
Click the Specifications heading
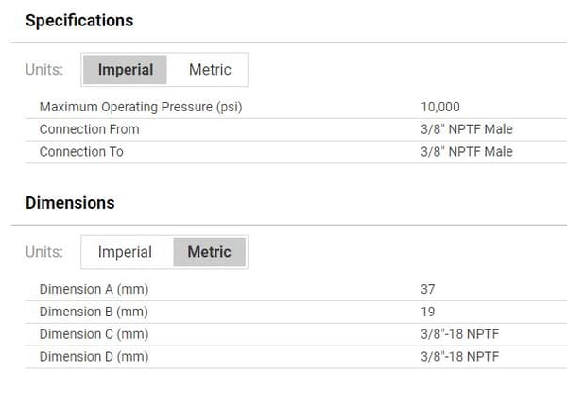click(79, 21)
